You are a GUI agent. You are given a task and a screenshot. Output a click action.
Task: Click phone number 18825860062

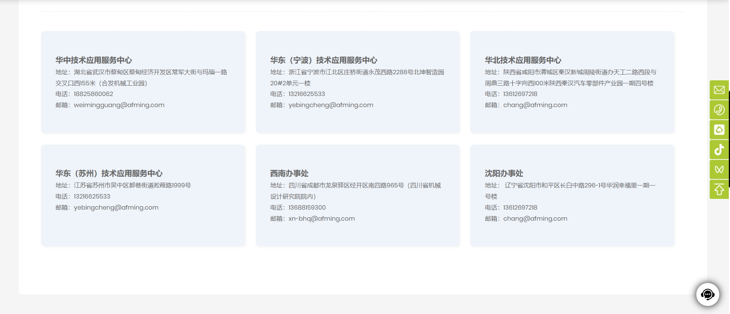[93, 94]
